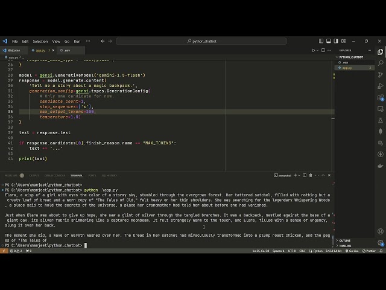Open the Explorer view in activity bar

click(381, 52)
